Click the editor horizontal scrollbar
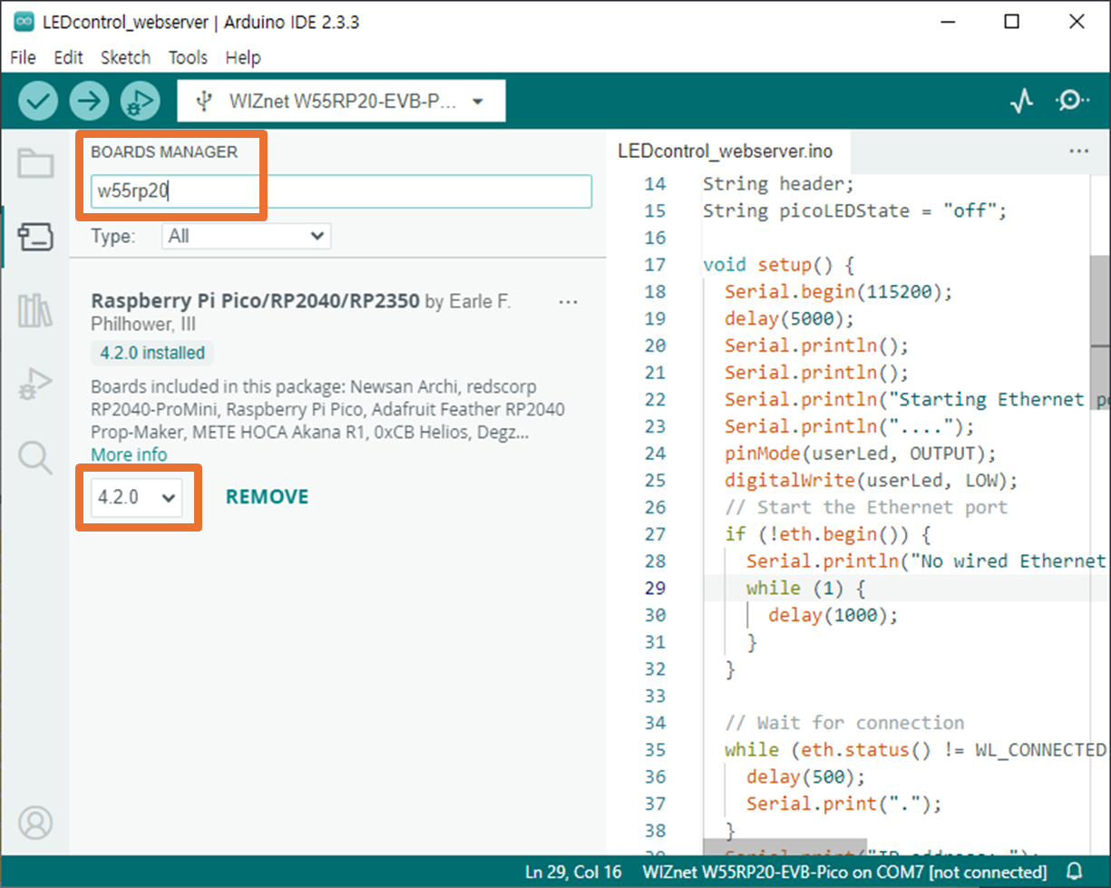The height and width of the screenshot is (888, 1111). (785, 847)
